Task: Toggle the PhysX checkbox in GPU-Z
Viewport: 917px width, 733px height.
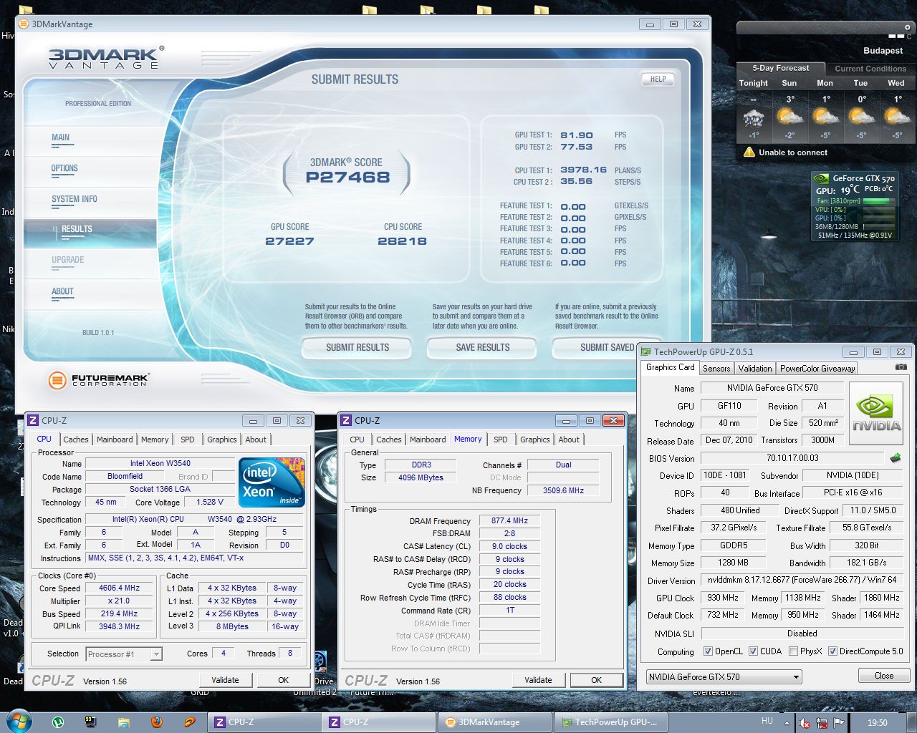Action: click(793, 651)
